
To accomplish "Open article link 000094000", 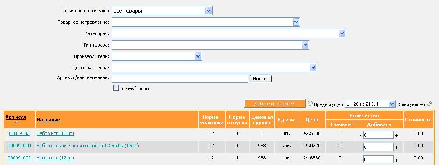I will 20,146.
